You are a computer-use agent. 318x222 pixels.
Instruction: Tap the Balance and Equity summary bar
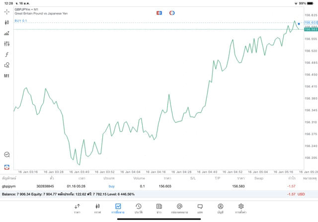159,194
